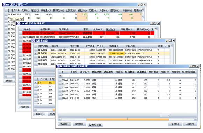Image resolution: width=203 pixels, height=133 pixels.
Task: Click 凭证日期 column header in 流程卡追踪
Action: tap(75, 46)
